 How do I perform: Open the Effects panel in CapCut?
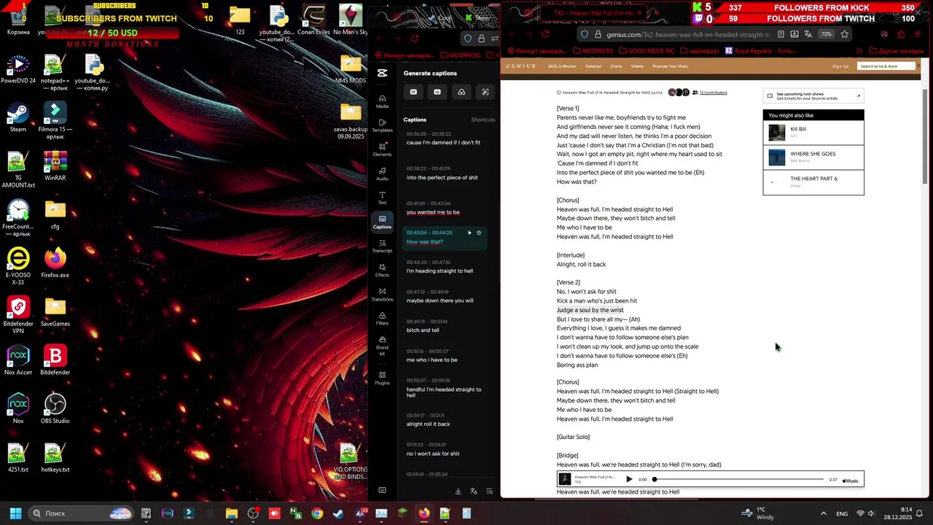[382, 270]
